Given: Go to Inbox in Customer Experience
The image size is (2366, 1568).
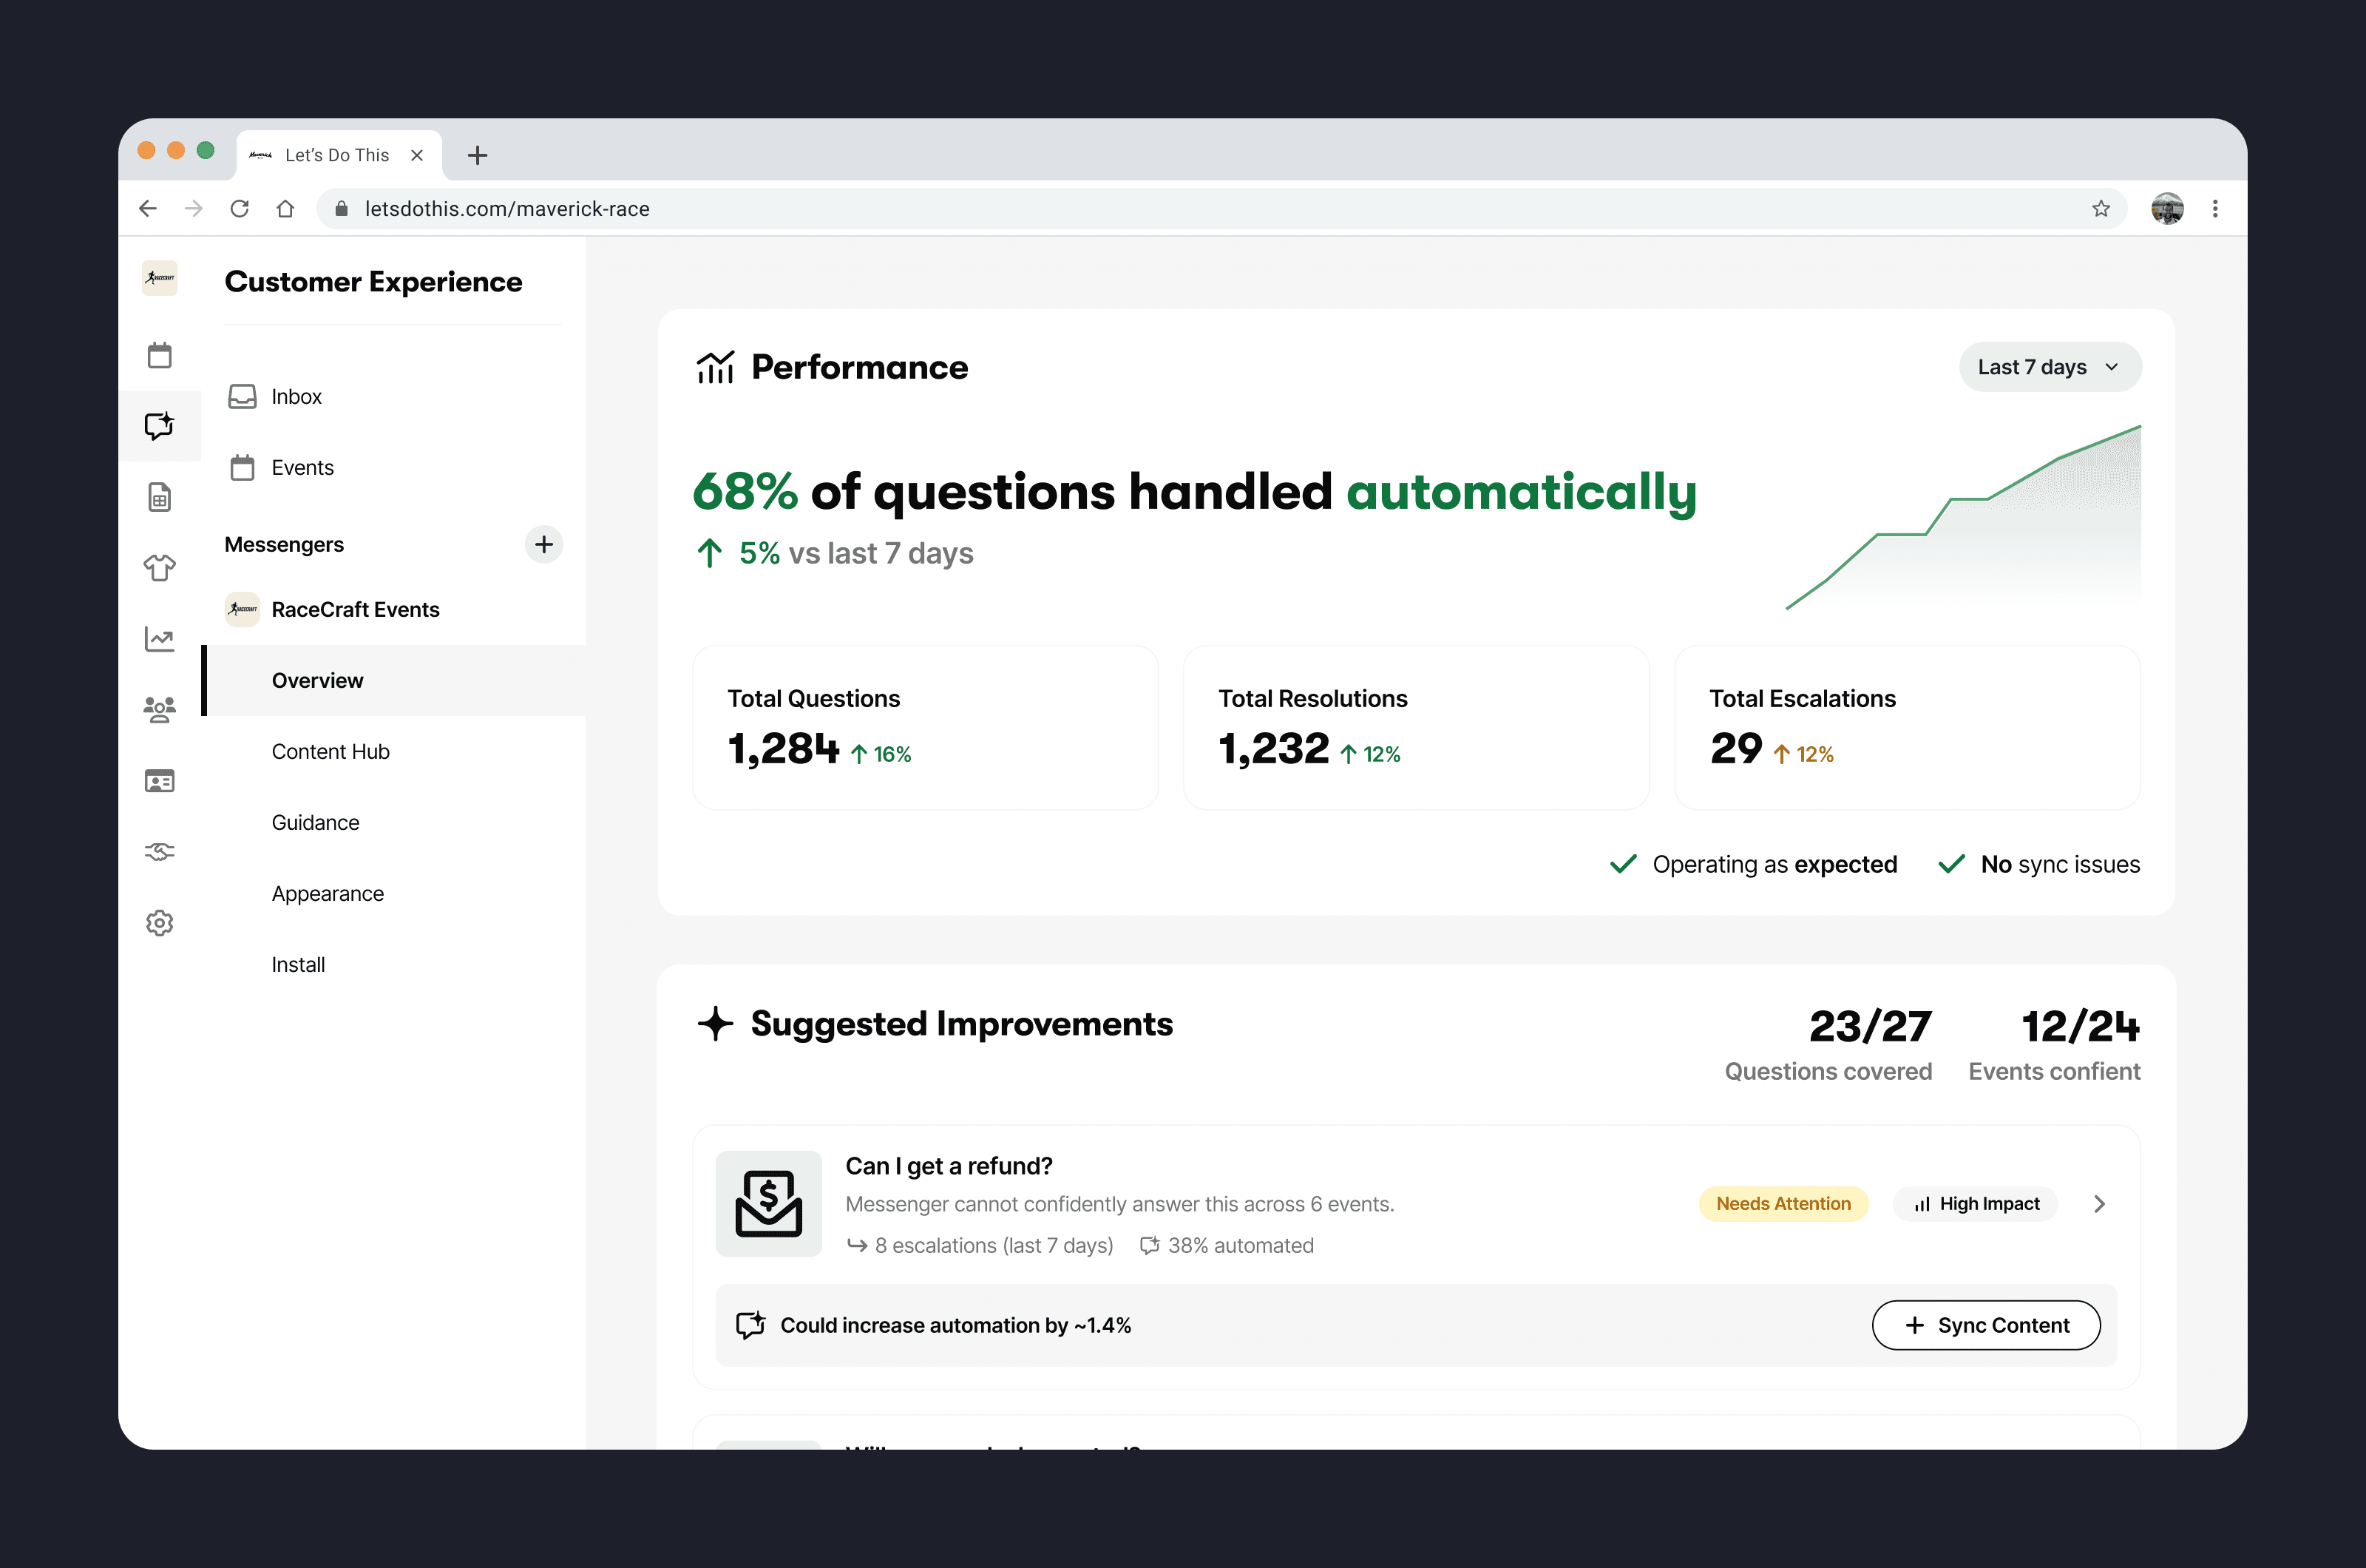Looking at the screenshot, I should (296, 397).
